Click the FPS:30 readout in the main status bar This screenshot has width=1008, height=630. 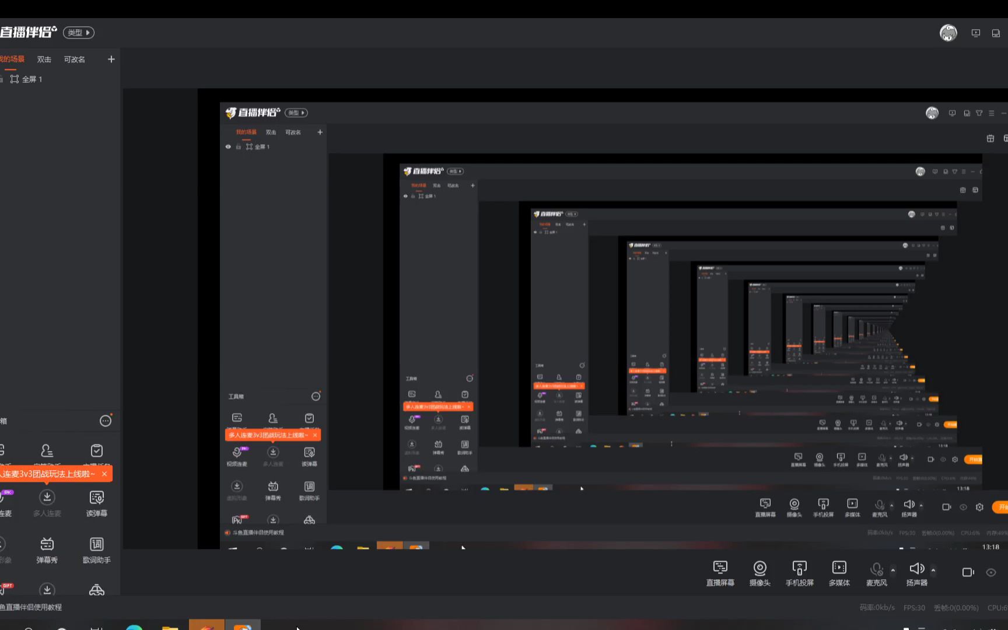coord(914,608)
